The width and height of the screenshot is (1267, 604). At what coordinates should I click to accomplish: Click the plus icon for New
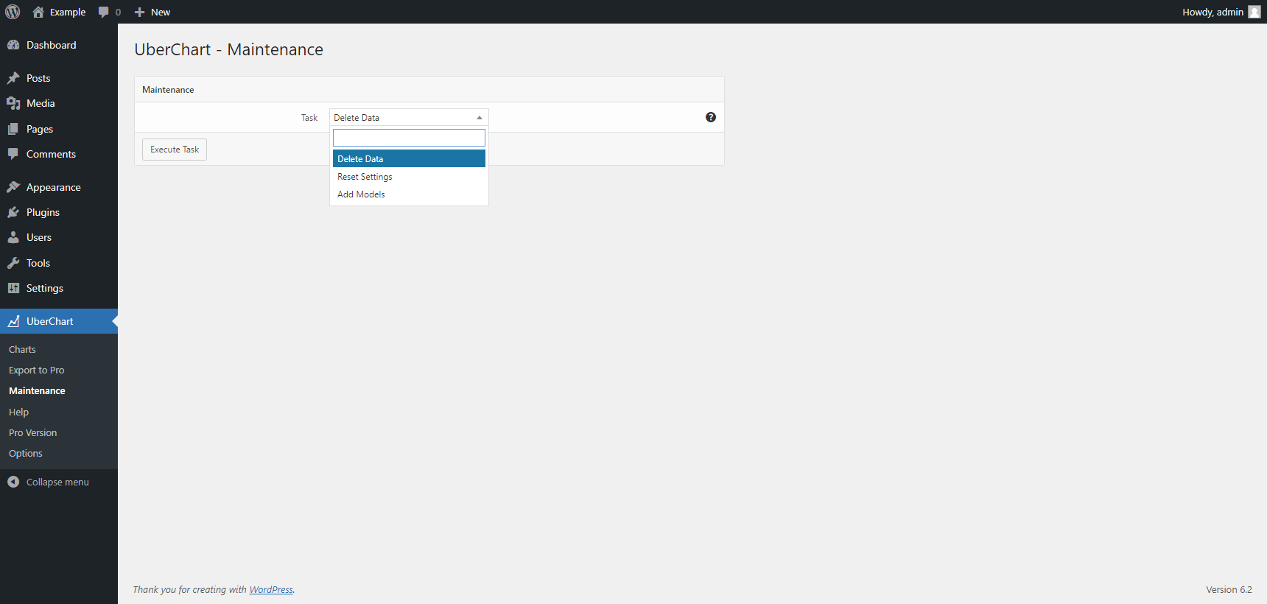pos(139,12)
